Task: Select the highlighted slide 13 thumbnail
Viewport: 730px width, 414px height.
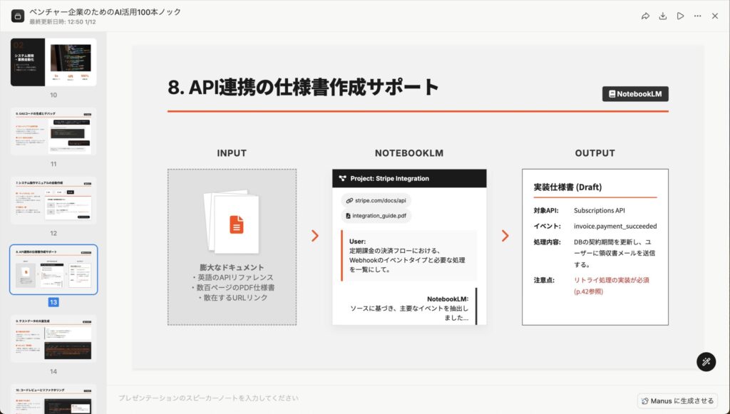Action: [x=53, y=270]
